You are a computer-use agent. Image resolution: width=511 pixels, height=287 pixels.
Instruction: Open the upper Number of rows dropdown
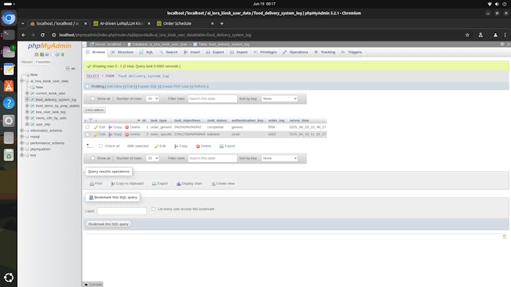coord(152,99)
